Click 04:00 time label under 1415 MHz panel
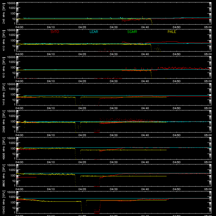This screenshot has width=216, height=216. pos(19,108)
